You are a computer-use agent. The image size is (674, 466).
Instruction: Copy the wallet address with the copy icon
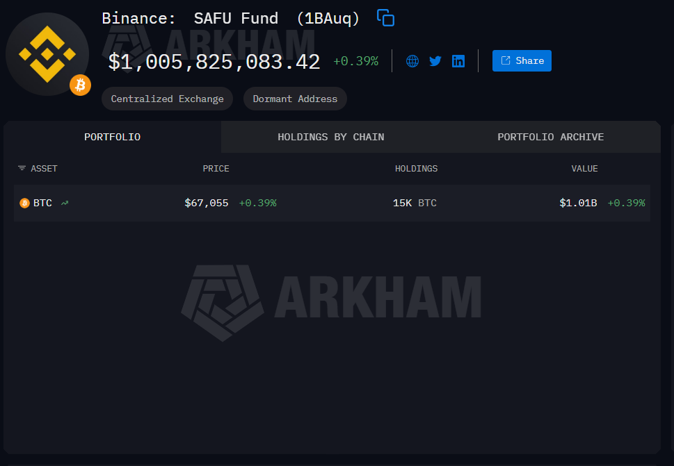(x=385, y=17)
